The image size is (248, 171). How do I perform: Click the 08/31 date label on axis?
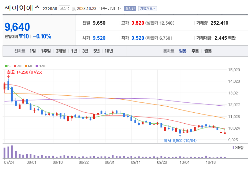click(110, 162)
